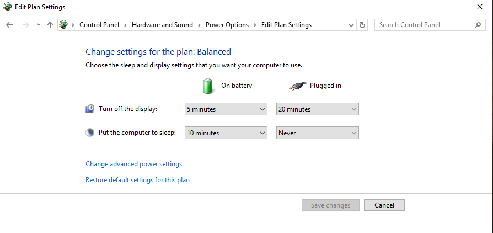Click the Change settings for the plan: Balanced heading
Screen dimensions: 493x233
[158, 52]
